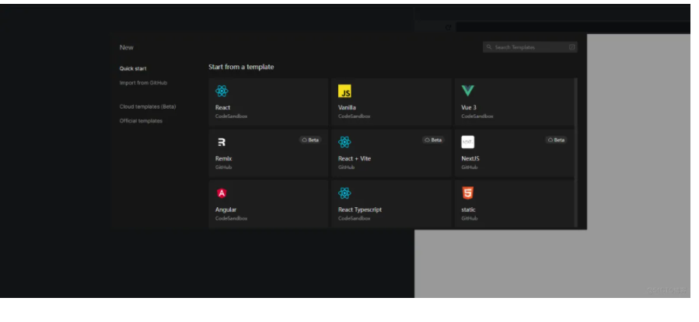Open Cloud templates (Beta) section

(148, 107)
